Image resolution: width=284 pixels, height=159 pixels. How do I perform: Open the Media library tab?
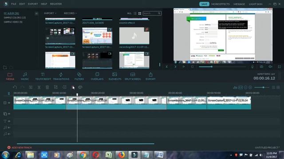click(x=10, y=76)
